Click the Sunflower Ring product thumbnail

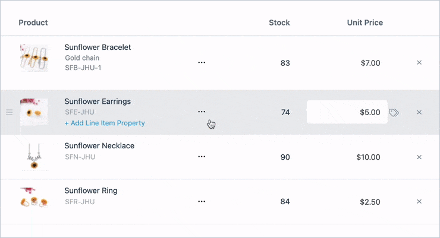[x=34, y=198]
